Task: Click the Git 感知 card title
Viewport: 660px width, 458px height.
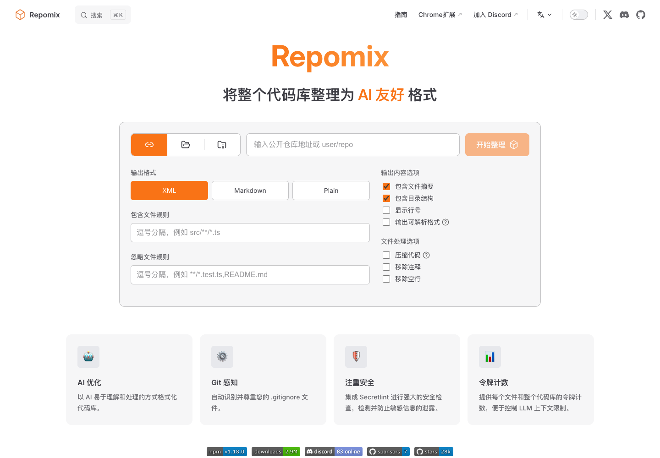Action: tap(225, 382)
